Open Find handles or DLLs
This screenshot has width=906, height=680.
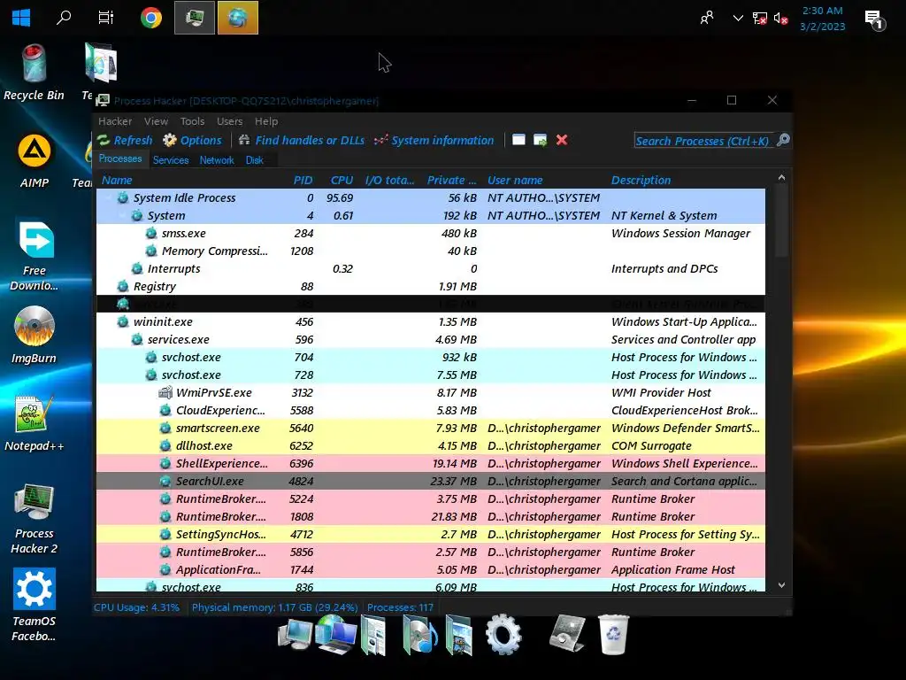[301, 141]
